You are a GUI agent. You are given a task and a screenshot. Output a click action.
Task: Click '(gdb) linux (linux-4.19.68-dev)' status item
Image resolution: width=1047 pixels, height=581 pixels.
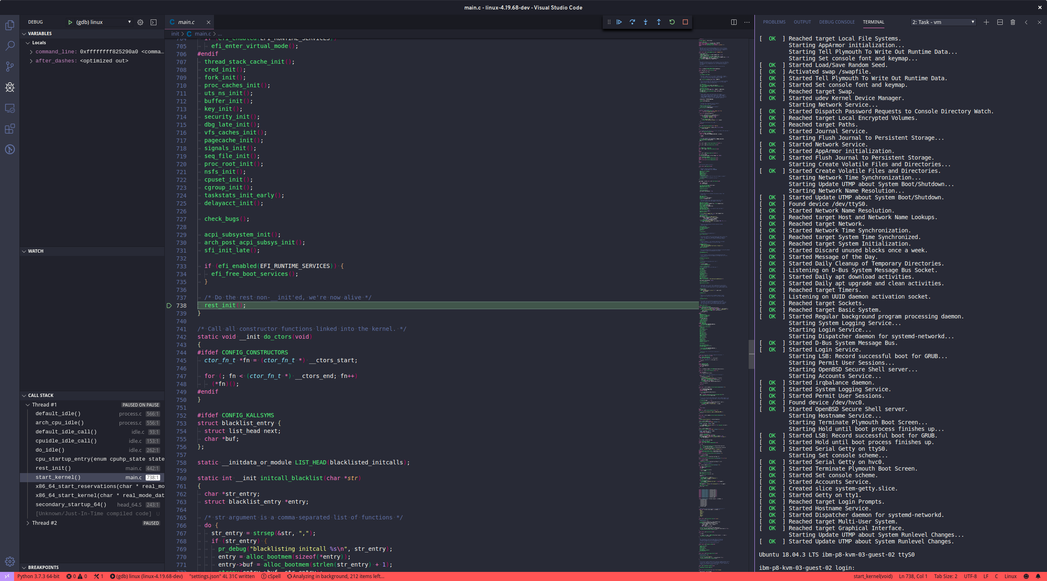(146, 576)
